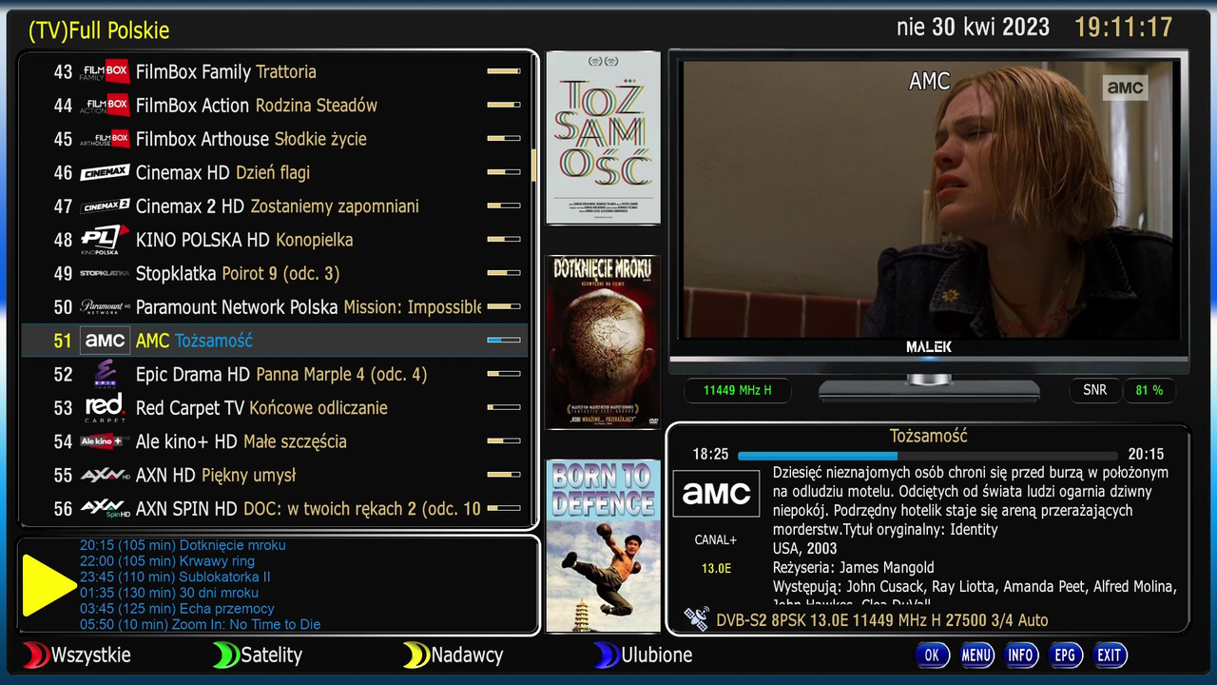The width and height of the screenshot is (1217, 685).
Task: Select channel 53 Red Carpet TV
Action: 275,408
